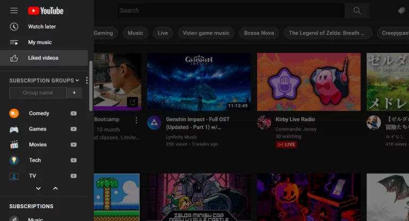This screenshot has height=221, width=409.
Task: Open Watch later clock icon
Action: (x=14, y=27)
